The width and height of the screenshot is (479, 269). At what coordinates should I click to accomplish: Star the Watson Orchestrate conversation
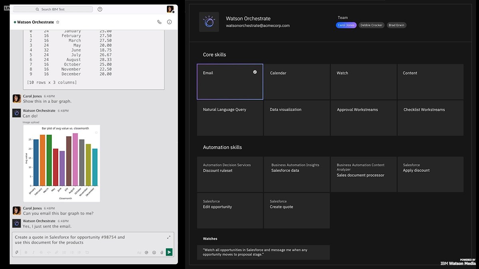[x=58, y=22]
